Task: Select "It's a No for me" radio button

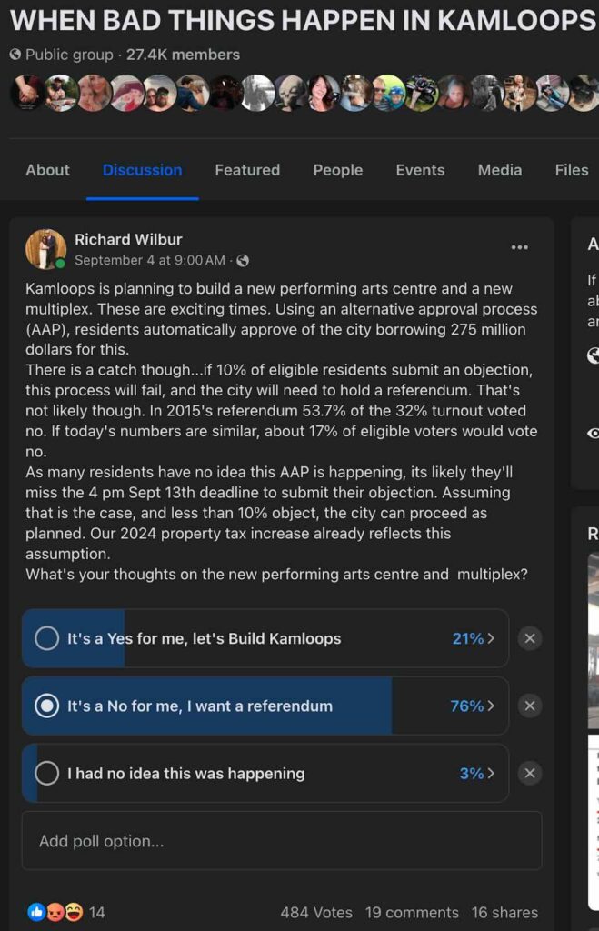Action: click(46, 706)
